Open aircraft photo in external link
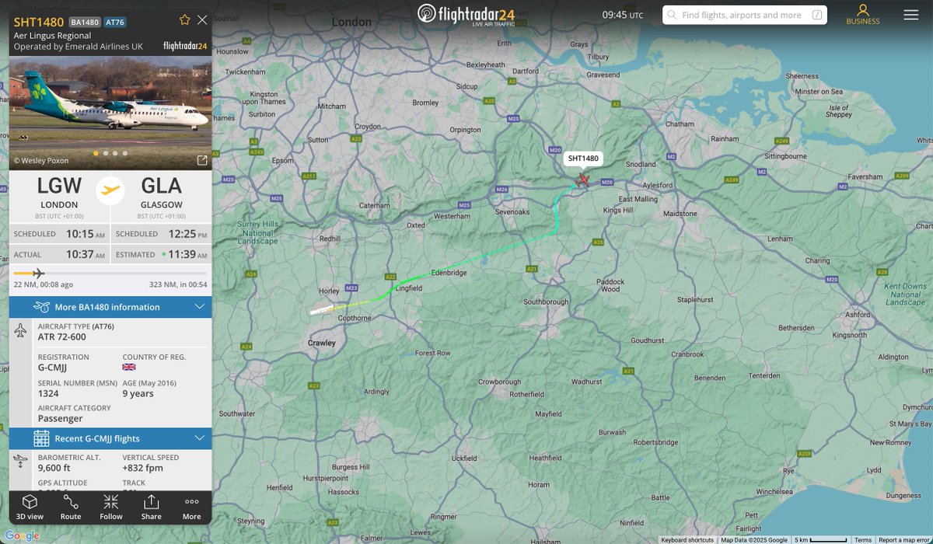The width and height of the screenshot is (933, 544). pyautogui.click(x=202, y=160)
